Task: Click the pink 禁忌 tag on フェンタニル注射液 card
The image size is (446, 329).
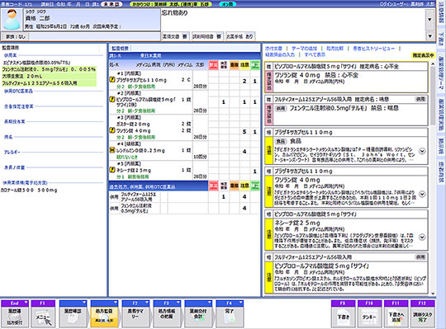Action: click(268, 115)
